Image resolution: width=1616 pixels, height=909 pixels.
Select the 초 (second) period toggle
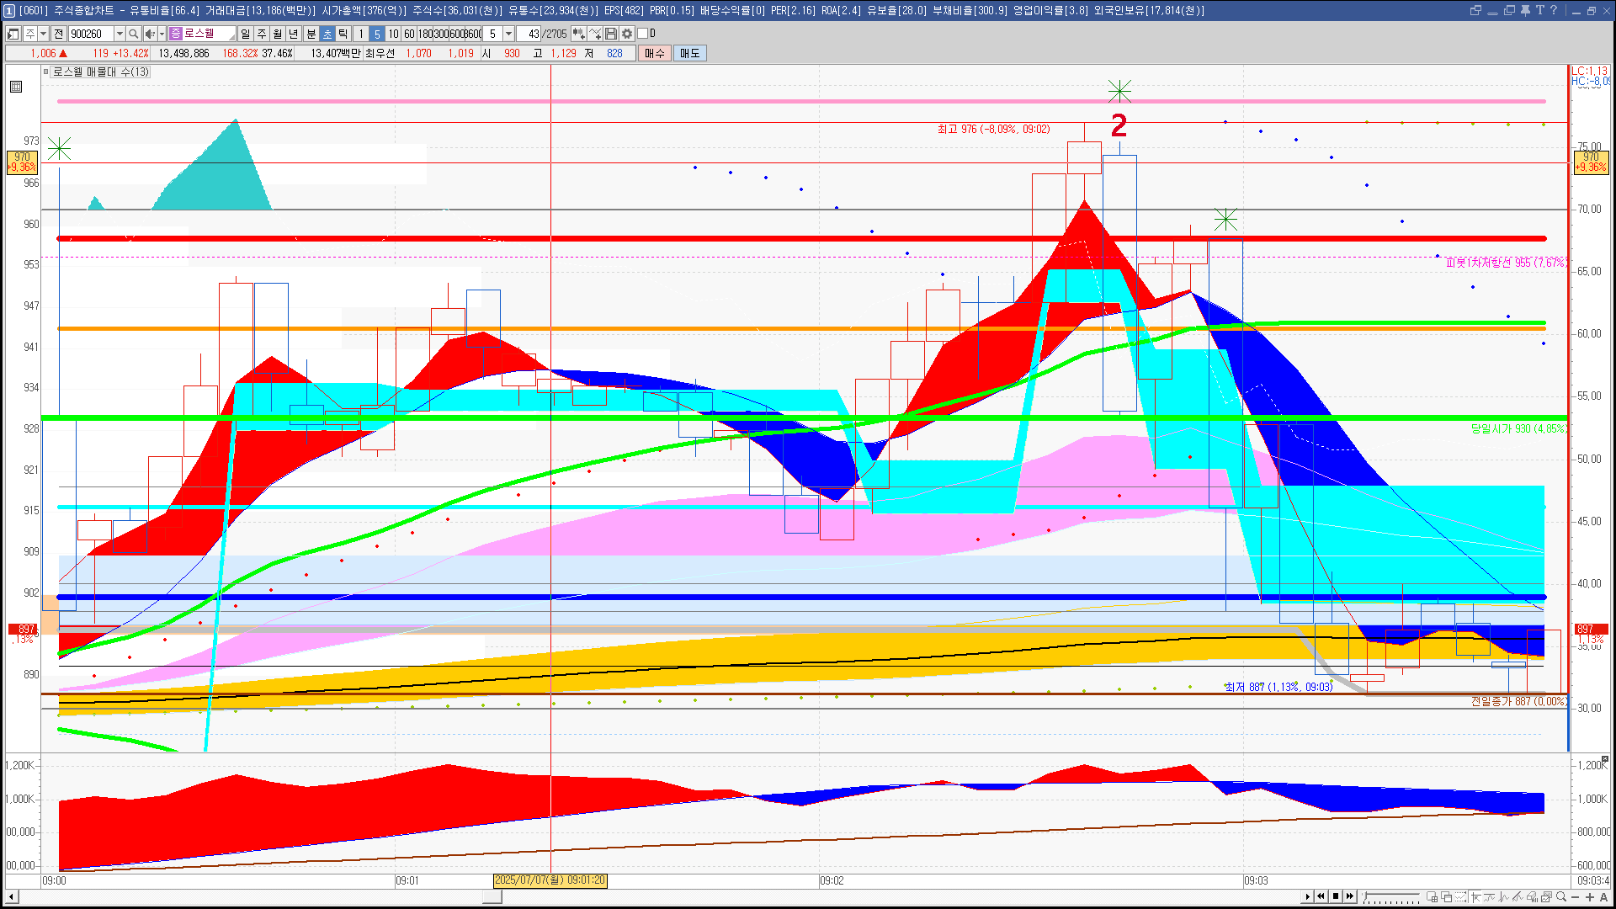click(327, 34)
